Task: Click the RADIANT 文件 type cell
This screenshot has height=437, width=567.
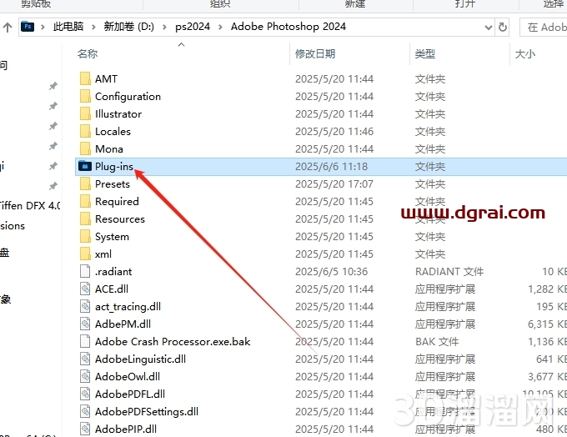Action: click(449, 271)
